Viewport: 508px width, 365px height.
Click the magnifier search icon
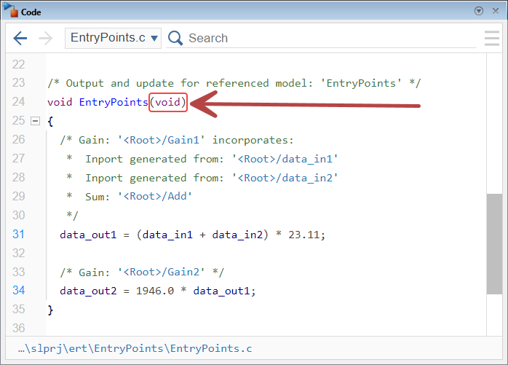click(175, 38)
